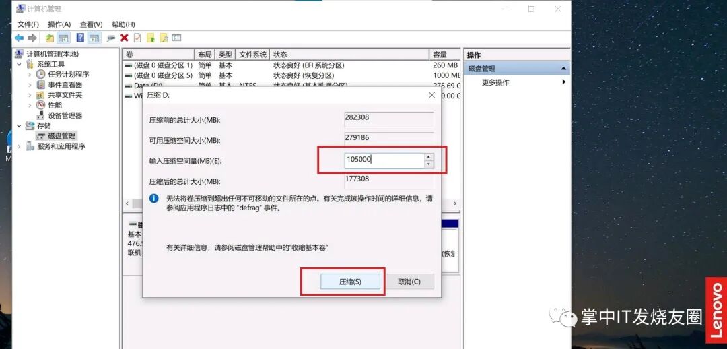The width and height of the screenshot is (727, 349).
Task: Click the red X delete toolbar icon
Action: [124, 38]
